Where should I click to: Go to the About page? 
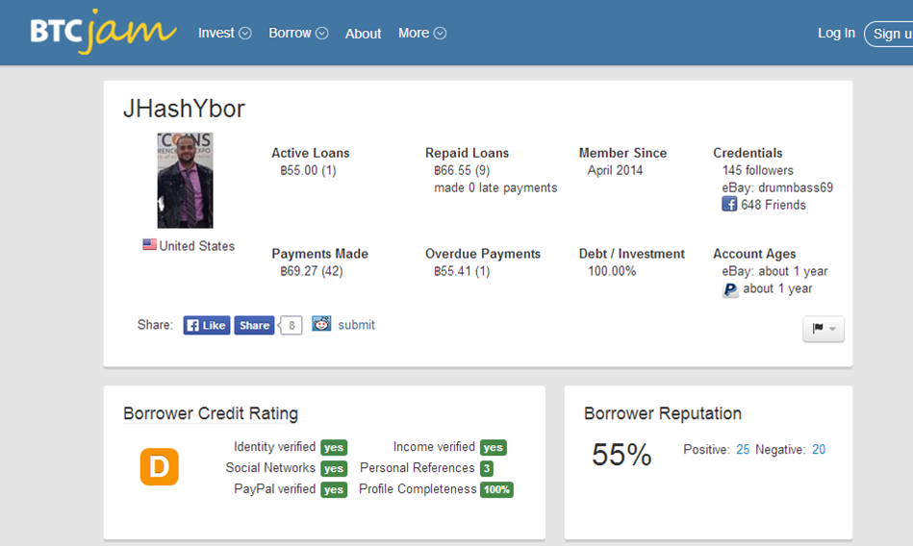(363, 34)
